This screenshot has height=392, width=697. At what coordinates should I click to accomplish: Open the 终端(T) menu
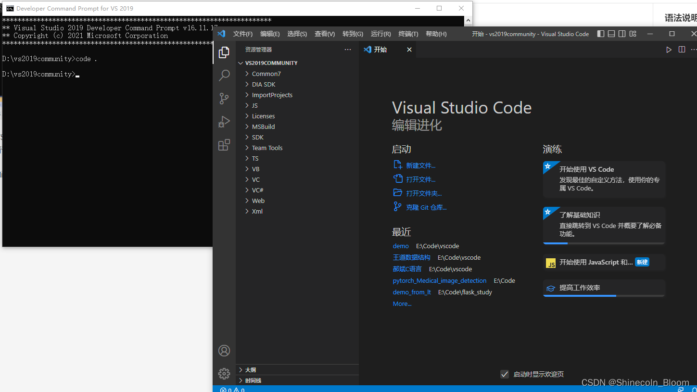408,34
